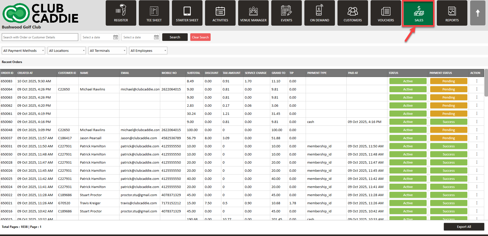Focus the order or customer search field
488x236 pixels.
[40, 37]
